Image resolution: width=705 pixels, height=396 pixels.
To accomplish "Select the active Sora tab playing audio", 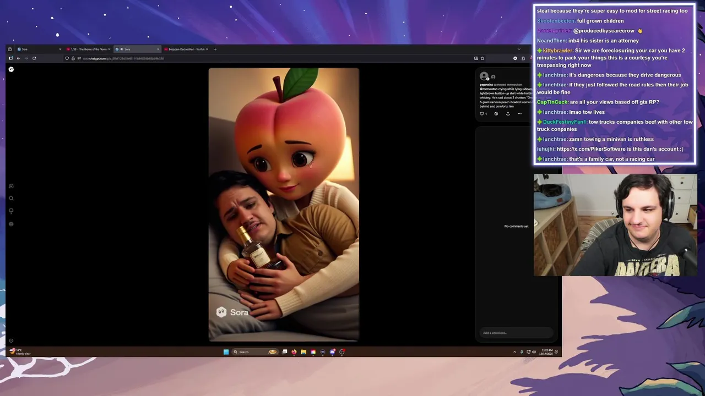I will tap(138, 50).
